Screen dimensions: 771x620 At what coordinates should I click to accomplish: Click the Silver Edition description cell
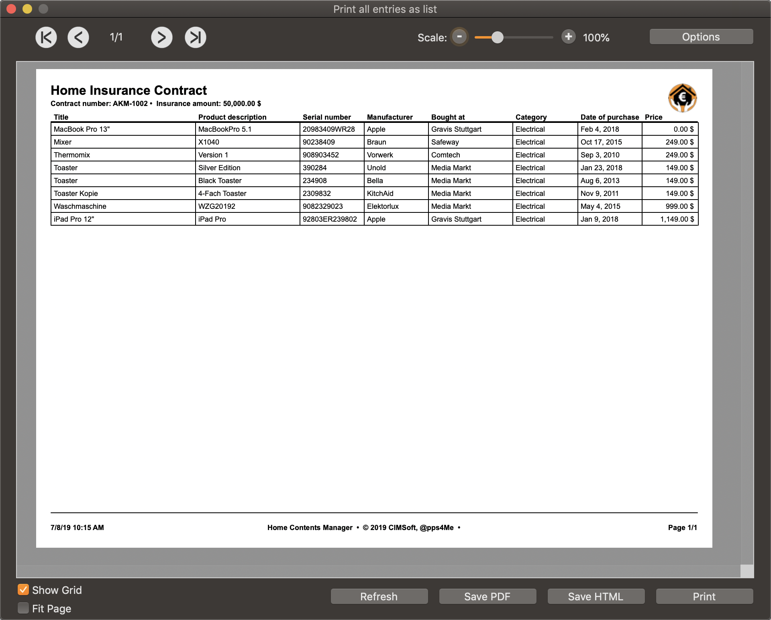pyautogui.click(x=247, y=168)
